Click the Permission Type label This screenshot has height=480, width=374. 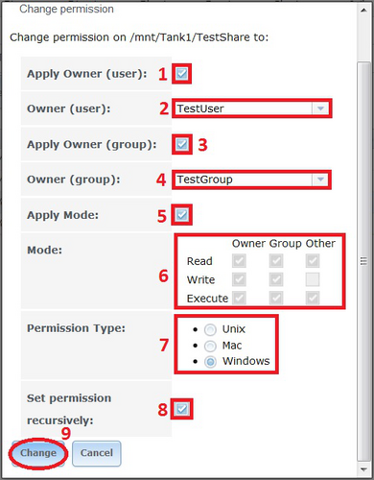[x=76, y=328]
